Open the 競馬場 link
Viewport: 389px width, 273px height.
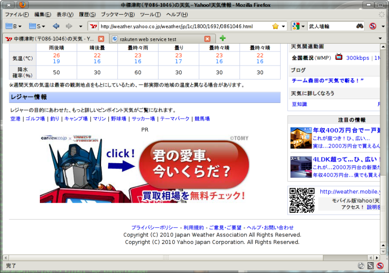click(202, 119)
